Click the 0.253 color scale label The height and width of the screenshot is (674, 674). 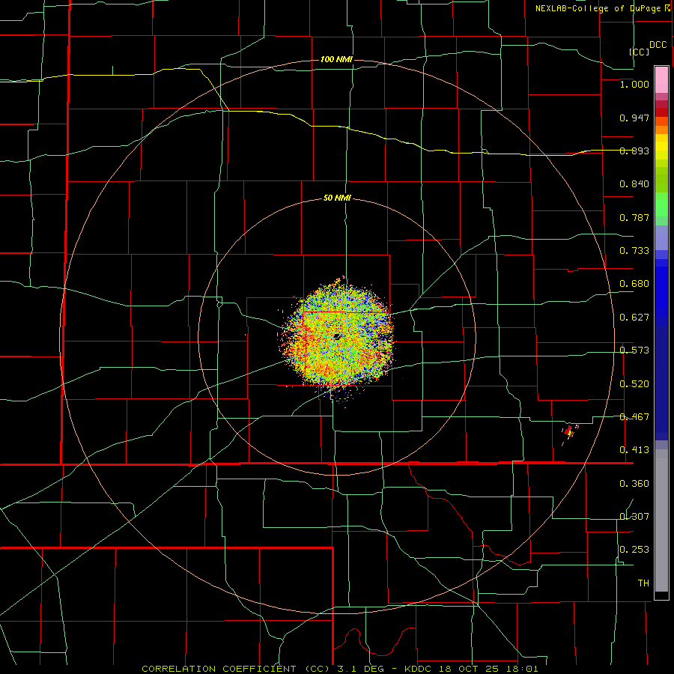[x=634, y=550]
